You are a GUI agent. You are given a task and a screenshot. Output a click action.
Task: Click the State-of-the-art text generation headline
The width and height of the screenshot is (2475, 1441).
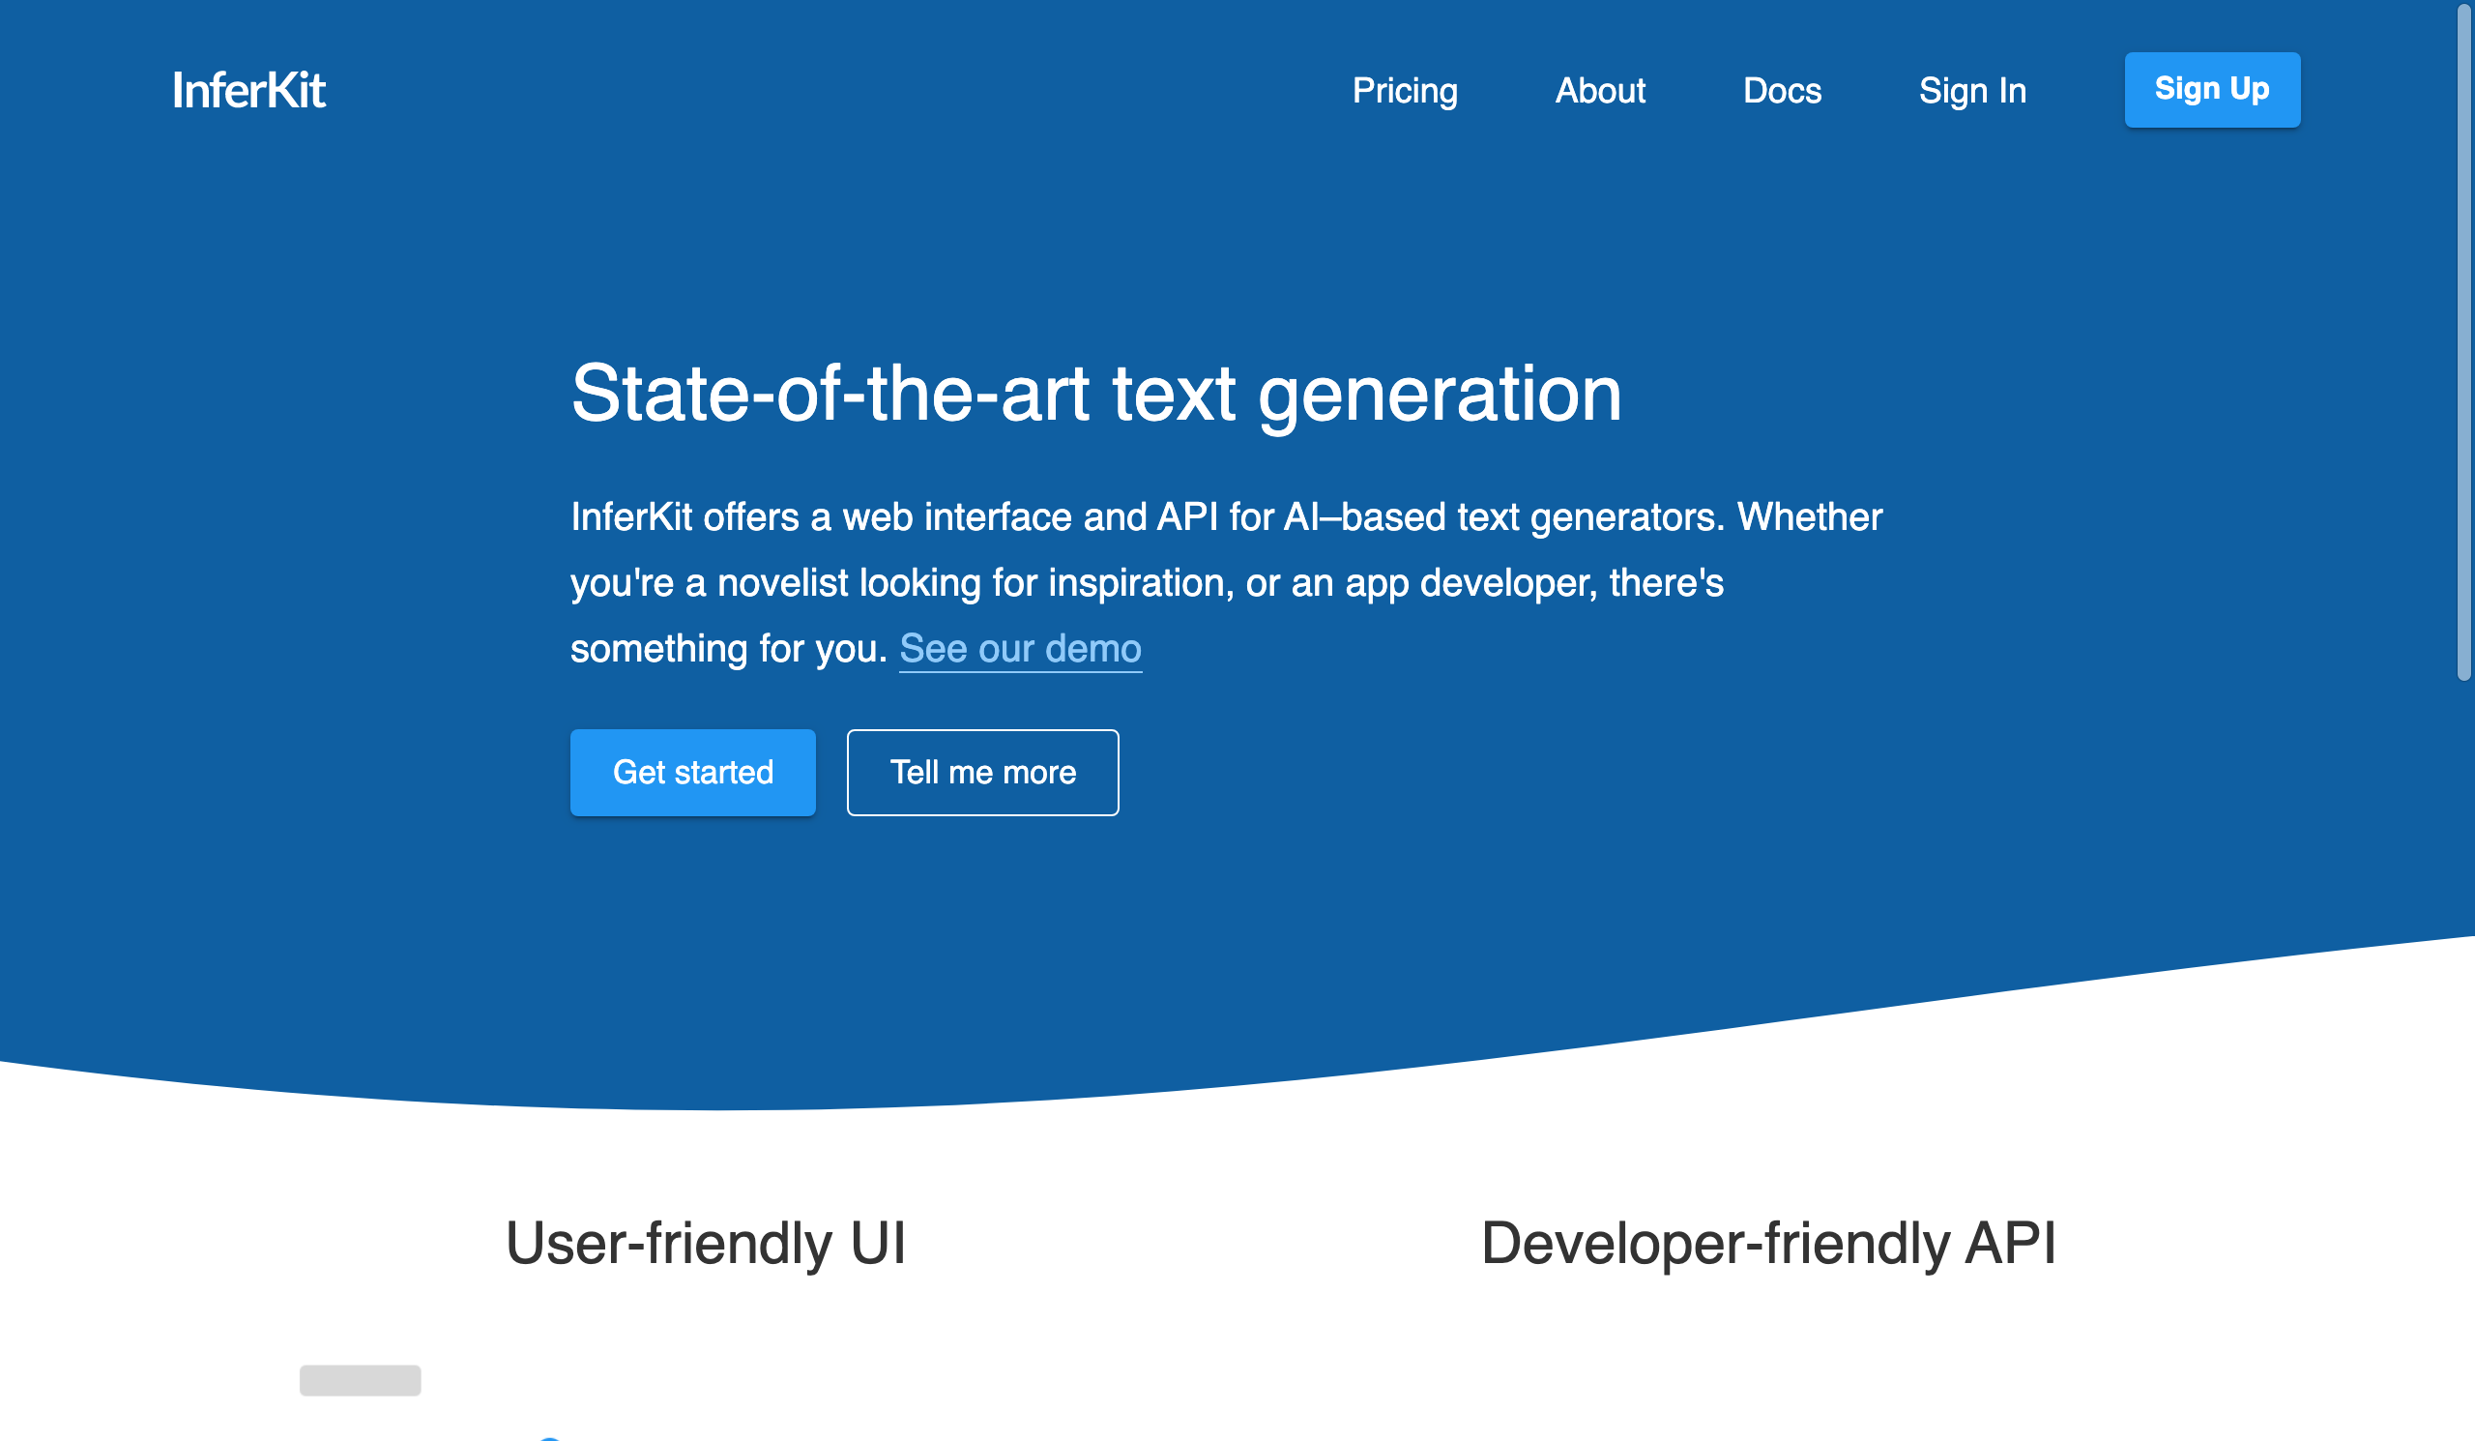point(1095,393)
